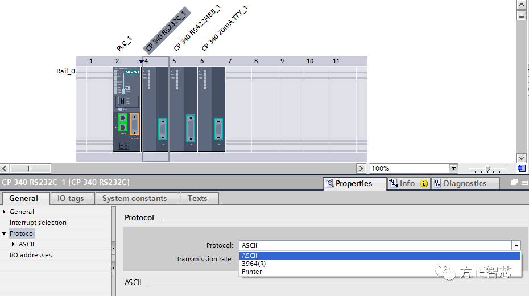
Task: Click the zoom slider handle
Action: [x=487, y=168]
